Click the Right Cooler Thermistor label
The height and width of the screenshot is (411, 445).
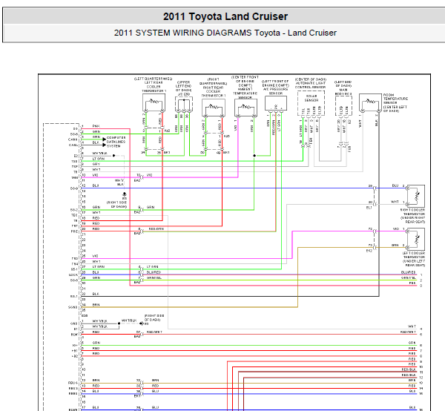[x=412, y=216]
